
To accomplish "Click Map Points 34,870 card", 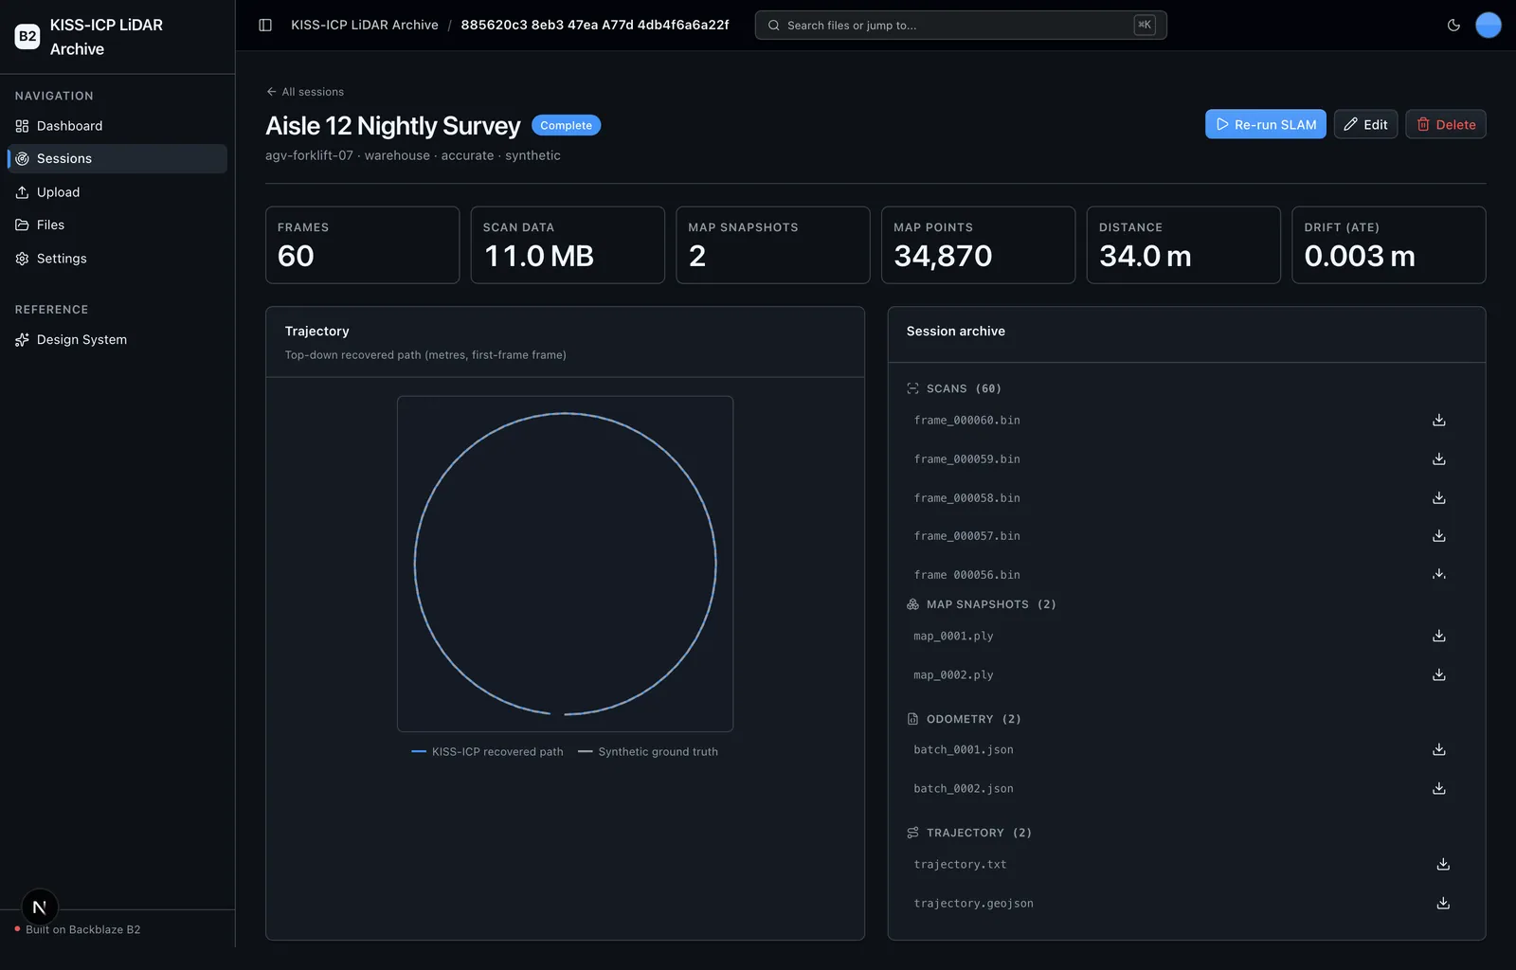I will [978, 244].
